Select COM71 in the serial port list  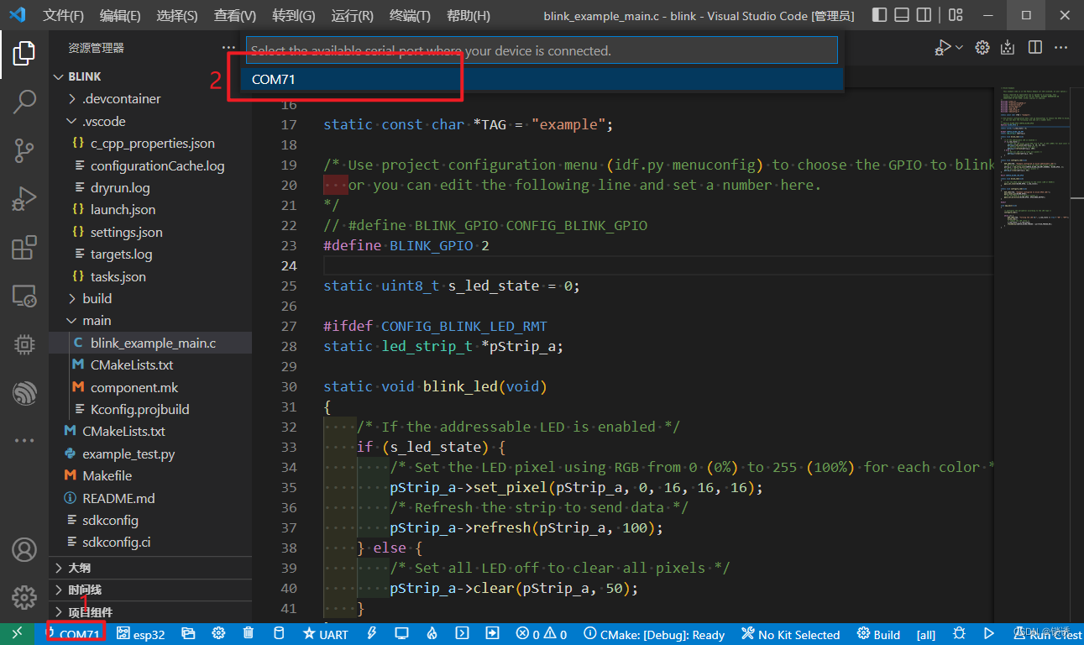tap(542, 79)
